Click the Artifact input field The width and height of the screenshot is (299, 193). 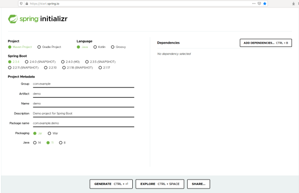tap(83, 94)
